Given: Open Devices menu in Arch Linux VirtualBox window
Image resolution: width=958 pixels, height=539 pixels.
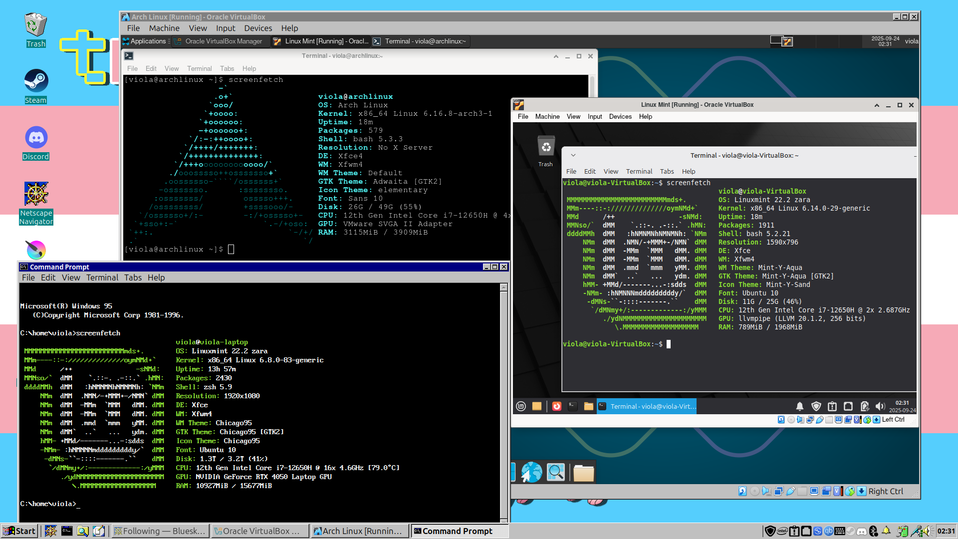Looking at the screenshot, I should pyautogui.click(x=258, y=28).
